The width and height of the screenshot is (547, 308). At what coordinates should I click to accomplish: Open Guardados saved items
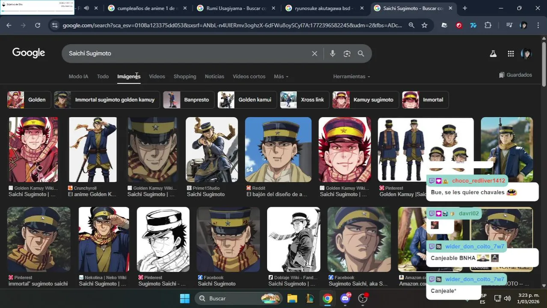coord(515,75)
